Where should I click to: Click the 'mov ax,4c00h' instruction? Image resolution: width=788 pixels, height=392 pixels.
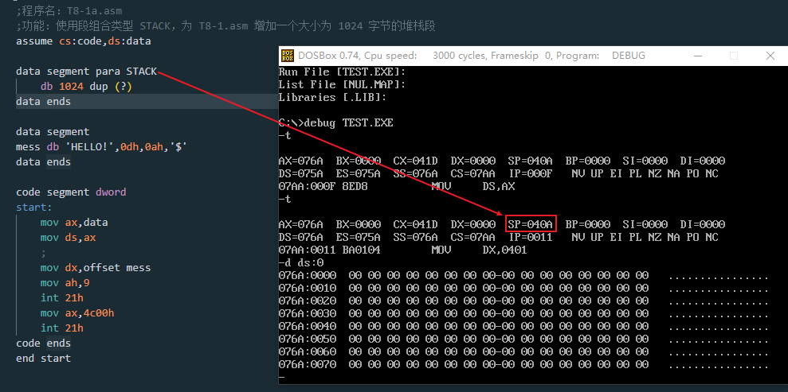77,312
